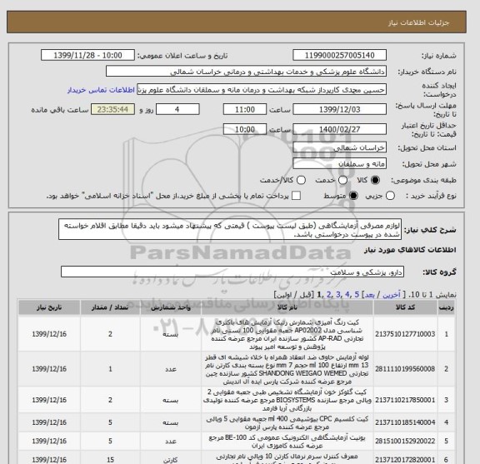Click the buyer organization name field

point(246,72)
